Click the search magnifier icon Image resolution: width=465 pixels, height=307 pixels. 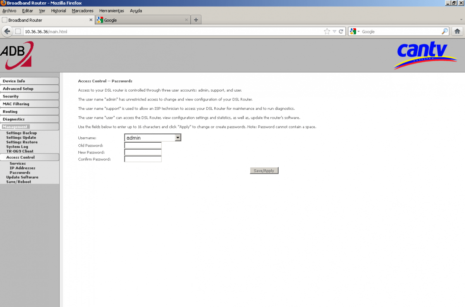pyautogui.click(x=445, y=31)
